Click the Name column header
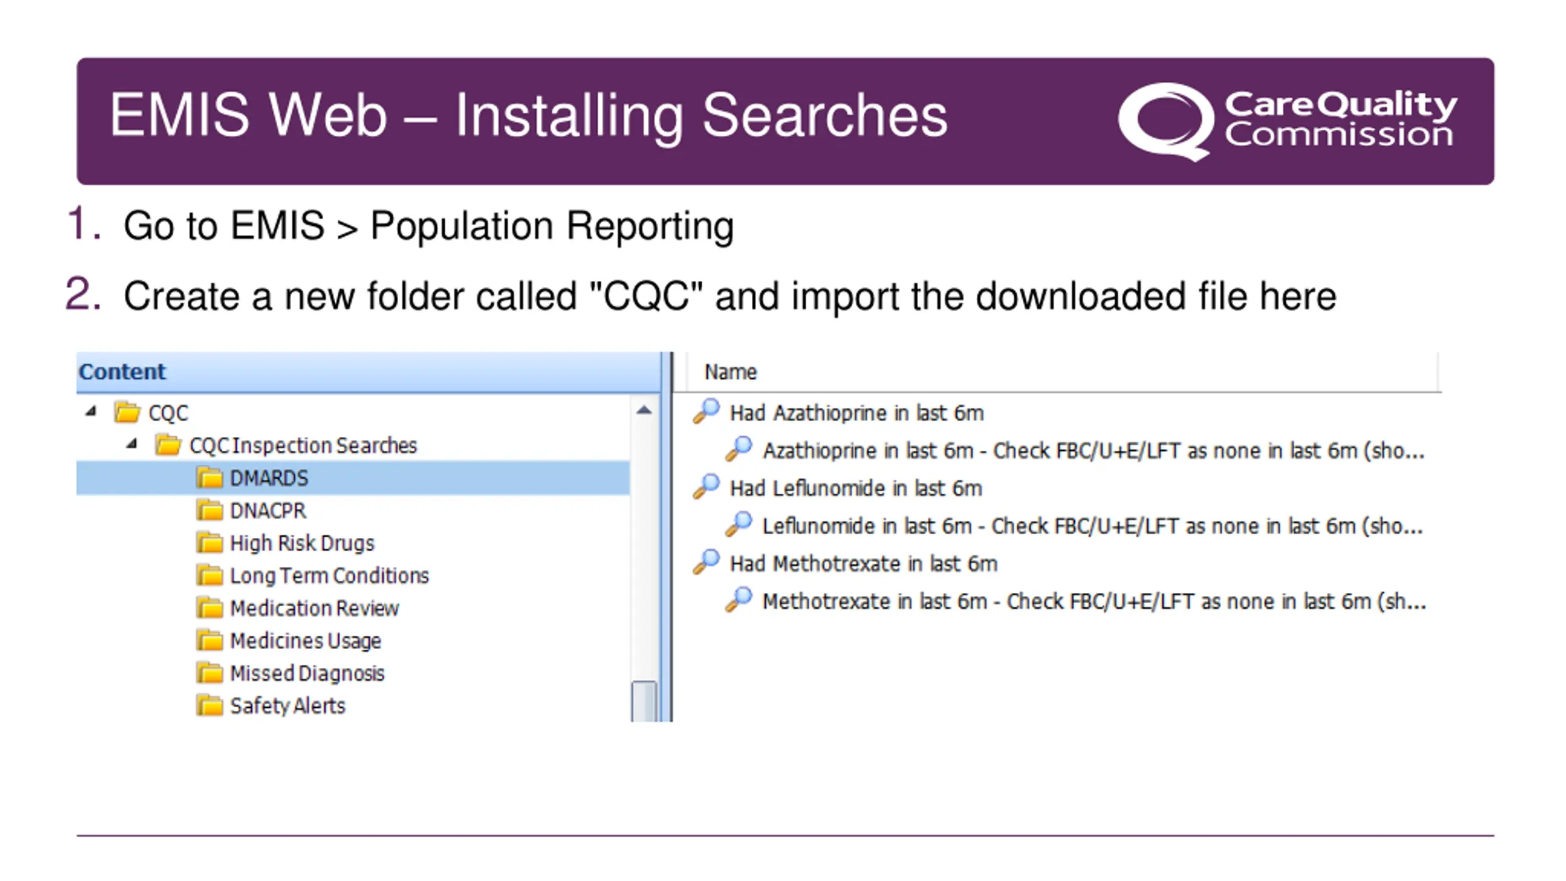The height and width of the screenshot is (881, 1566). tap(1061, 372)
